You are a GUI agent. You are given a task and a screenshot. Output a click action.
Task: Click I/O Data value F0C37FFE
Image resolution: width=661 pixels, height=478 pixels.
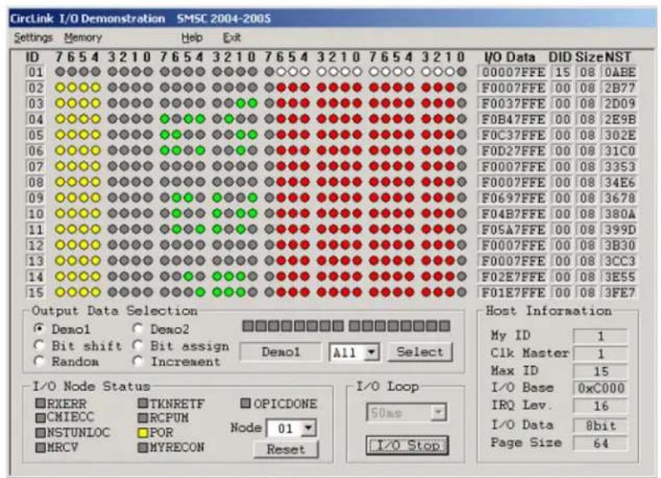pos(513,135)
